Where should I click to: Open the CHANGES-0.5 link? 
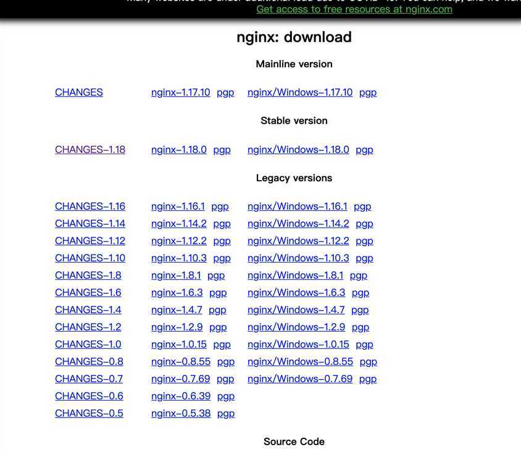(x=89, y=414)
